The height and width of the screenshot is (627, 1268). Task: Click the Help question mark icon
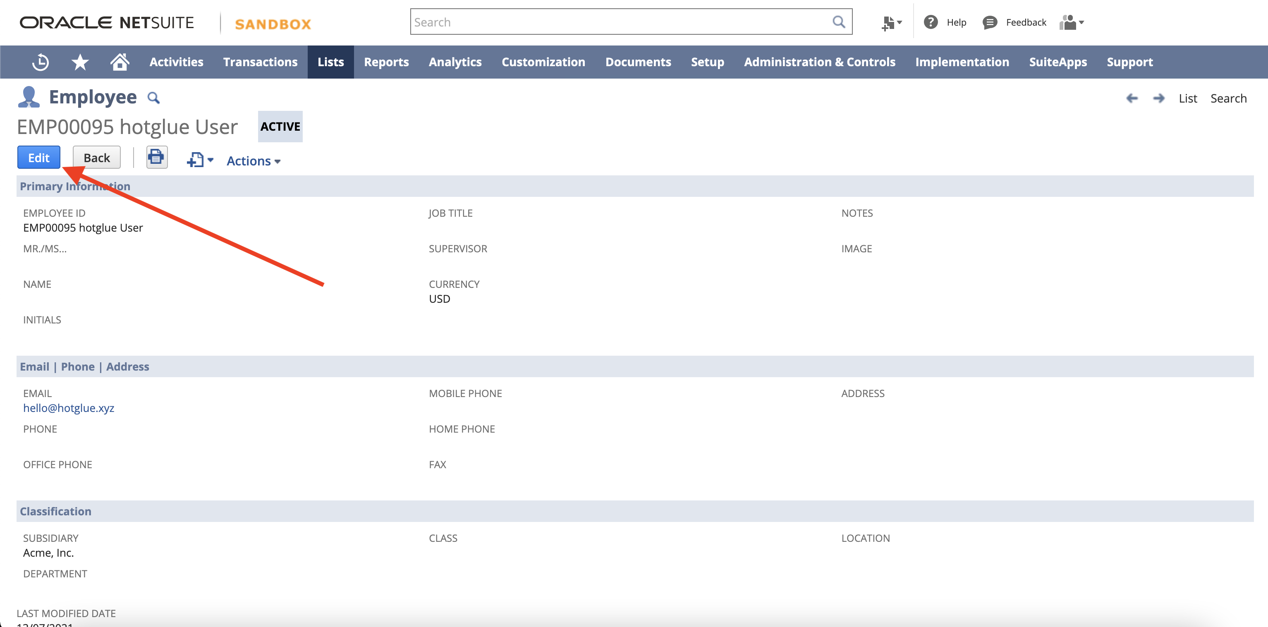coord(931,22)
